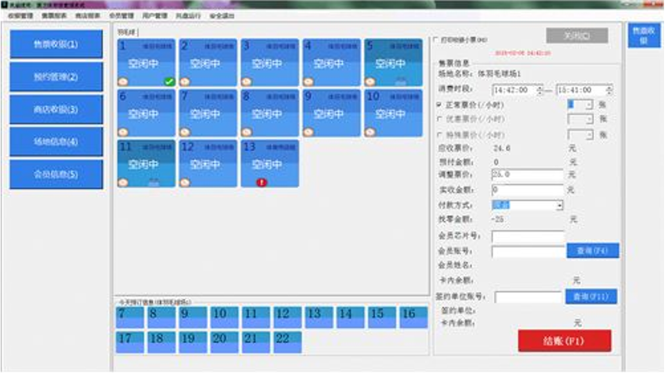Toggle the 正常票价 (/小时) checkbox
The height and width of the screenshot is (373, 666).
point(439,104)
